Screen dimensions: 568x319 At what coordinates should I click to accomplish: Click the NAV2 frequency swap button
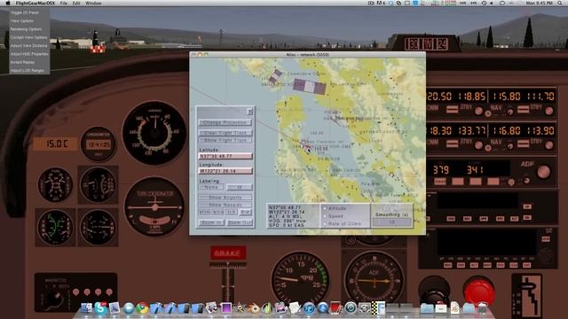click(x=523, y=144)
